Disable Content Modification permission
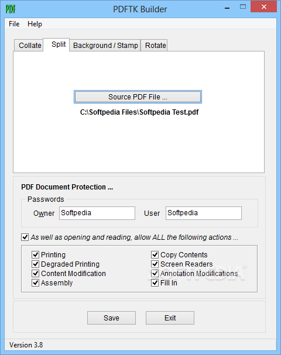This screenshot has width=281, height=355. [35, 274]
